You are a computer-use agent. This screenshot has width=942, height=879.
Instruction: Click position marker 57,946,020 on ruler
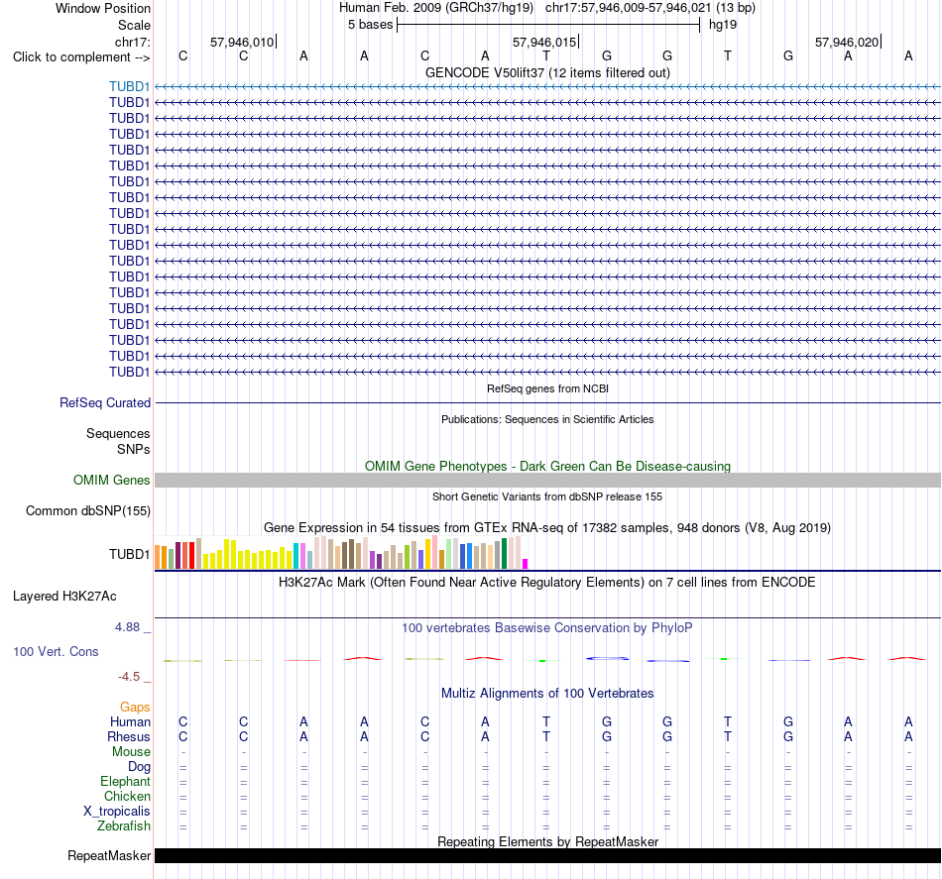click(x=848, y=42)
